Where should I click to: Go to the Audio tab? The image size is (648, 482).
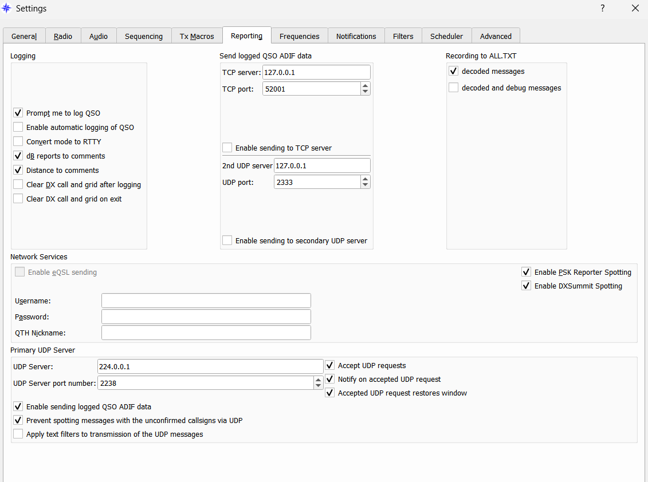click(x=99, y=36)
